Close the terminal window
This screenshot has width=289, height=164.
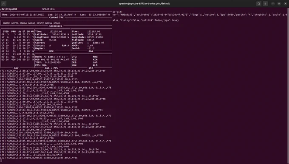285,4
